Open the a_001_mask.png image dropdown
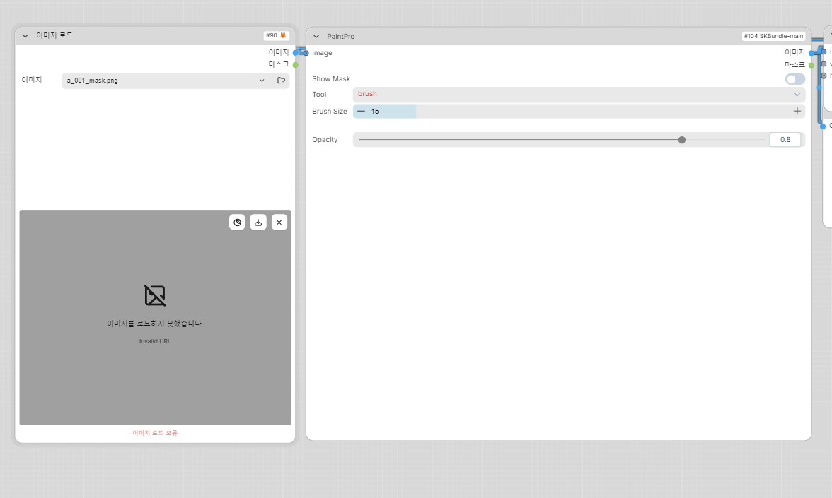This screenshot has height=498, width=832. (166, 81)
